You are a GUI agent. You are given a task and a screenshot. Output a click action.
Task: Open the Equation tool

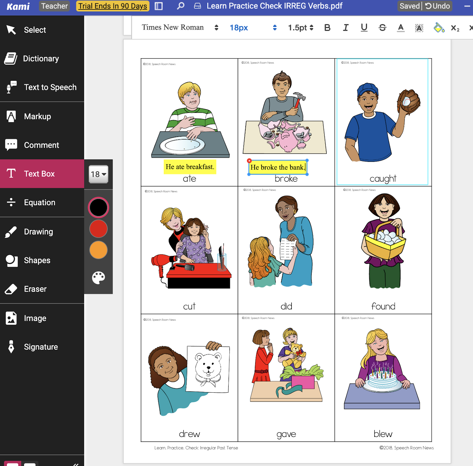[x=42, y=202]
